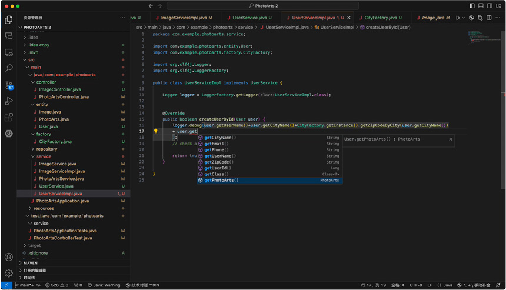Open the Accounts icon in activity bar
Viewport: 506px width, 290px height.
point(9,257)
